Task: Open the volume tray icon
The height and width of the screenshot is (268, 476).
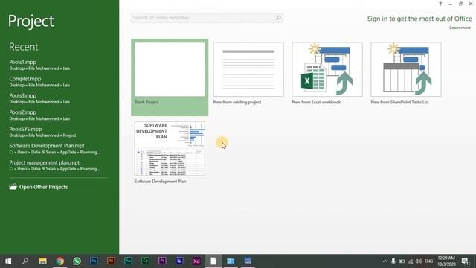Action: (x=419, y=261)
